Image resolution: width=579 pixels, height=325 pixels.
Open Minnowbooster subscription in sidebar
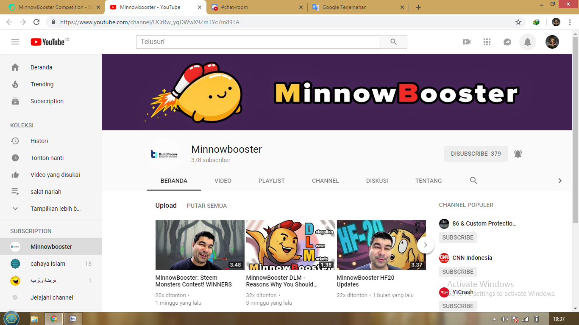click(51, 247)
